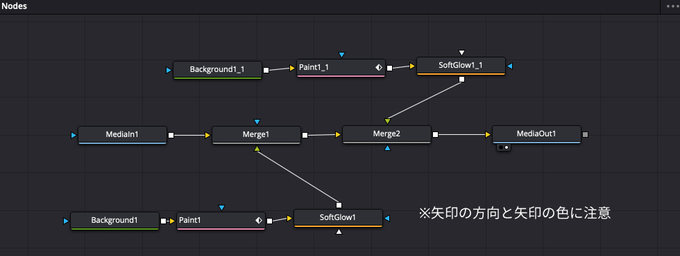Click the keyframe diamond icon on Paint1_1
This screenshot has width=680, height=256.
[378, 68]
